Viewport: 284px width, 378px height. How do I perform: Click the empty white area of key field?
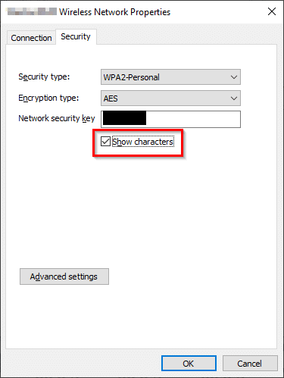193,119
